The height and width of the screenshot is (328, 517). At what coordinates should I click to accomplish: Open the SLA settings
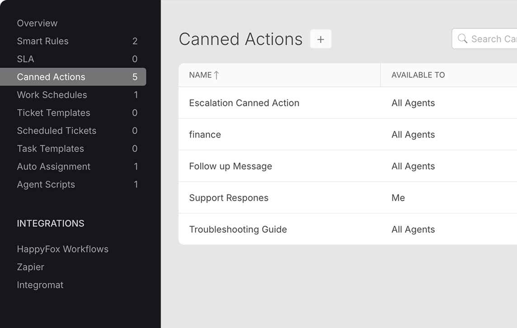[x=25, y=59]
